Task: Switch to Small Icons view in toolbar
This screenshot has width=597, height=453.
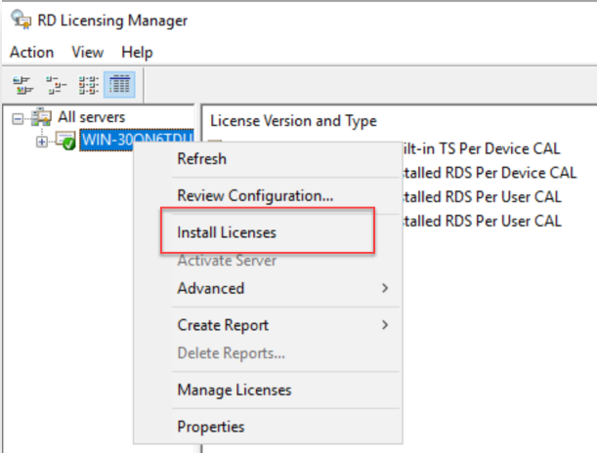Action: click(56, 84)
